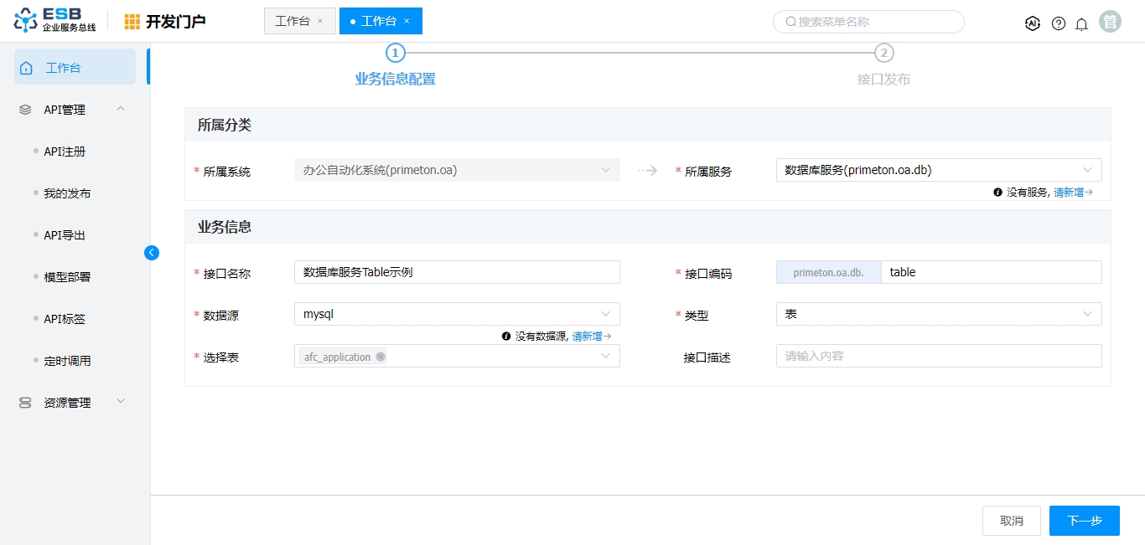This screenshot has height=545, width=1145.
Task: Open the 类型 dropdown
Action: point(938,314)
